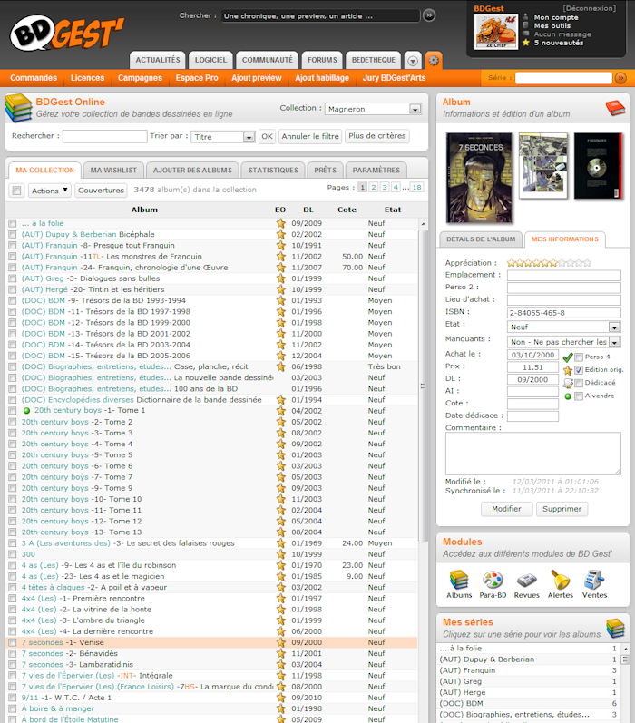635x723 pixels.
Task: Click the Espace Pro menu link
Action: click(197, 78)
